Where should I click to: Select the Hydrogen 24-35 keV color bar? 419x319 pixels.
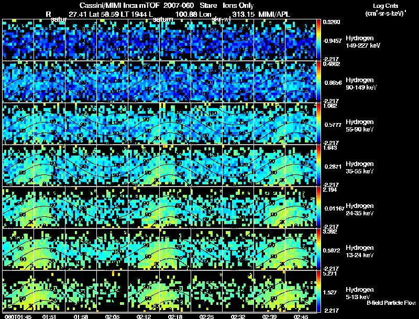point(318,207)
